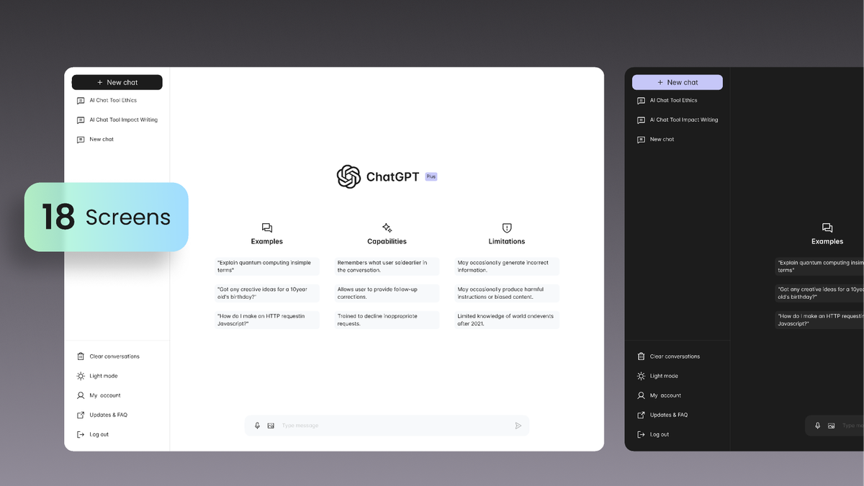This screenshot has height=486, width=864.
Task: Select the "How do I make an HTTP request" example in light panel
Action: pos(266,320)
